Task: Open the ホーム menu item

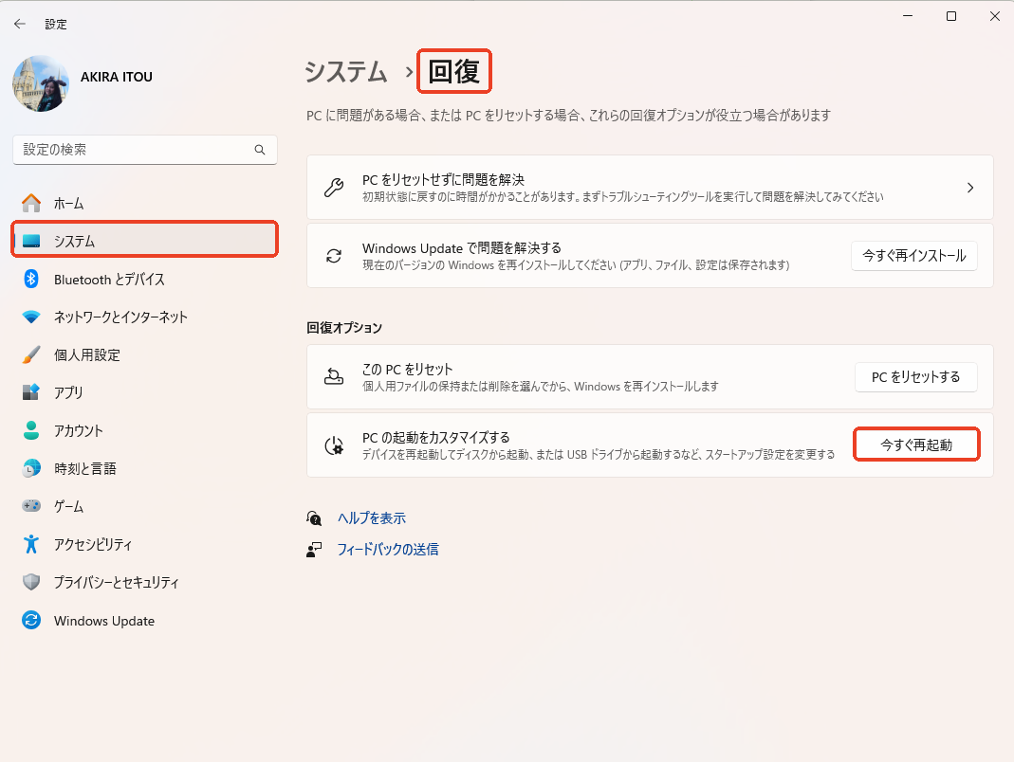Action: (x=68, y=203)
